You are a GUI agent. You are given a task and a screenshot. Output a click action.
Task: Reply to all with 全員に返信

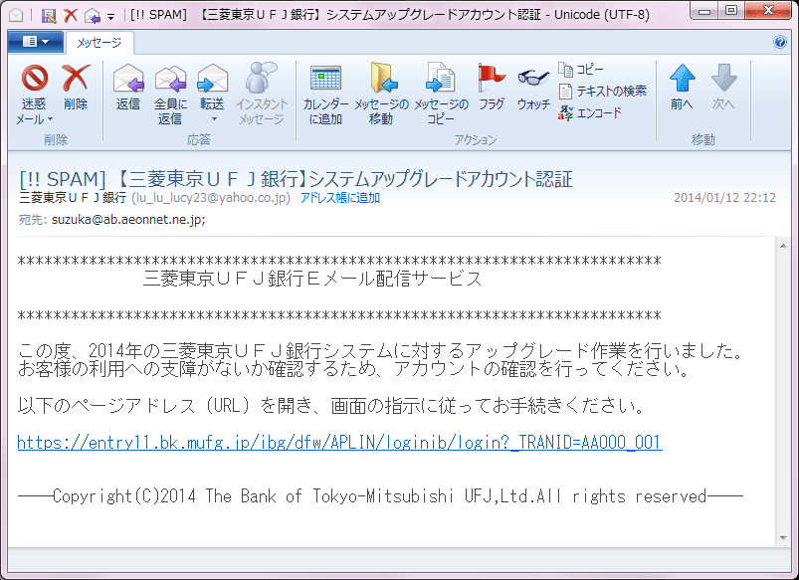point(170,95)
